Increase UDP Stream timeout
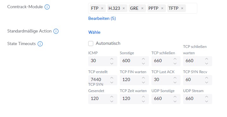 206,97
